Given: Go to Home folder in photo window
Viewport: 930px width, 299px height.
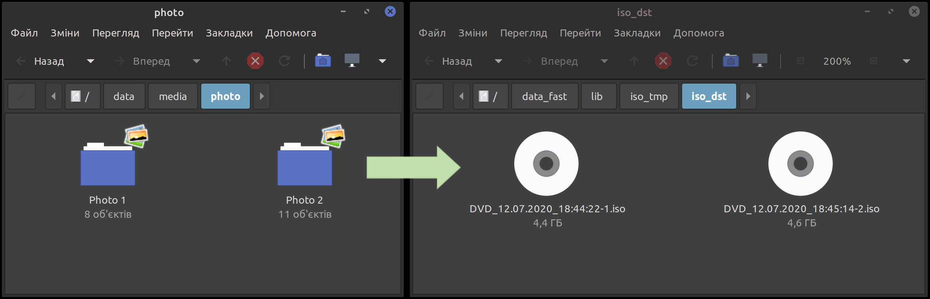Looking at the screenshot, I should [323, 60].
